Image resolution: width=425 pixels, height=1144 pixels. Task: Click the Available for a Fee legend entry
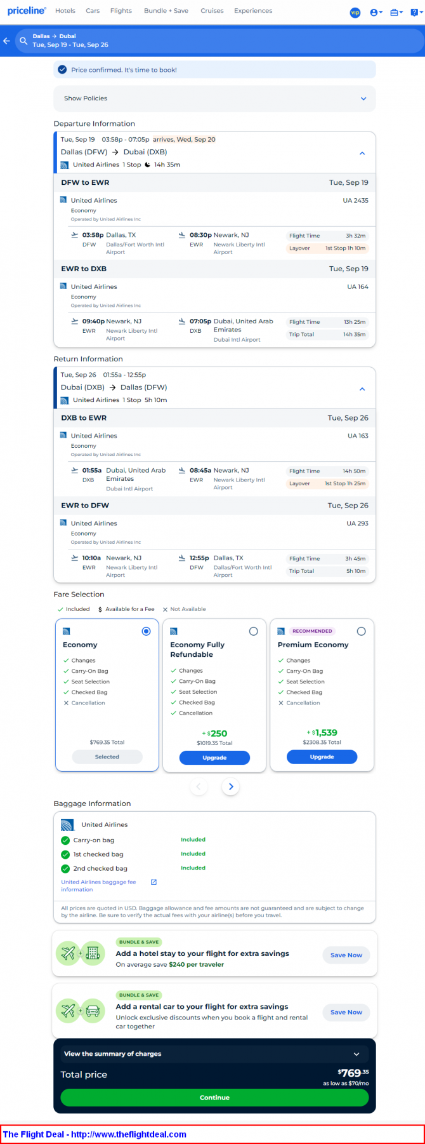[x=126, y=609]
